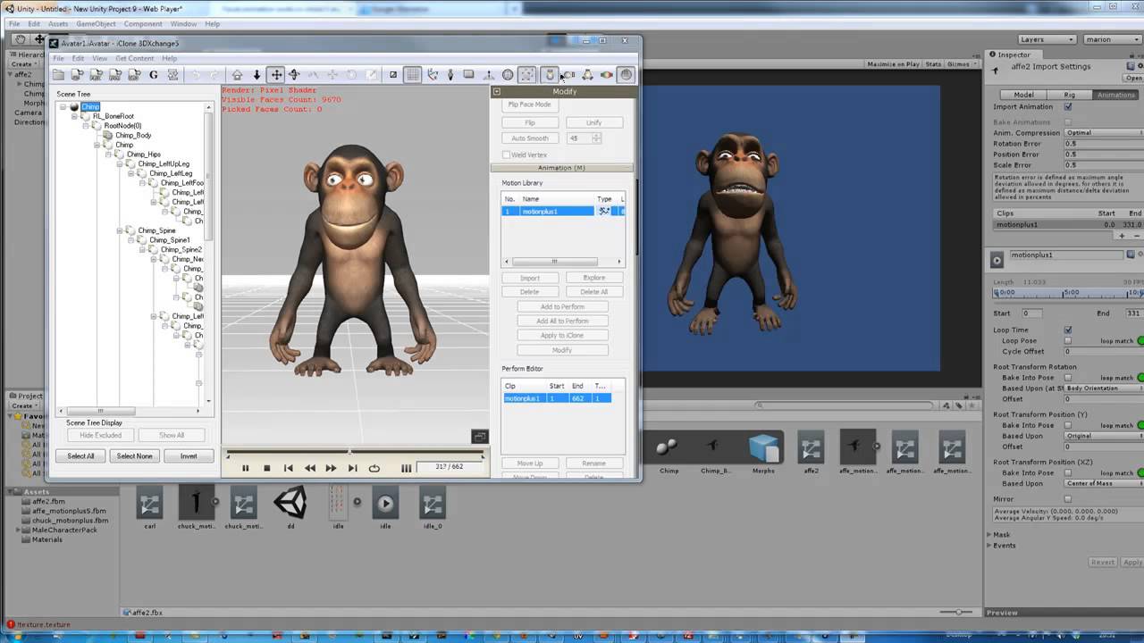Open Based Upon dropdown showing Center of Mass

(x=1104, y=483)
